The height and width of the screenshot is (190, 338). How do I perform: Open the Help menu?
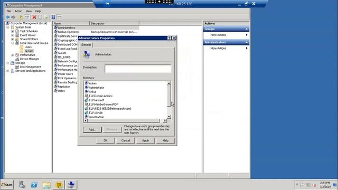(x=38, y=11)
